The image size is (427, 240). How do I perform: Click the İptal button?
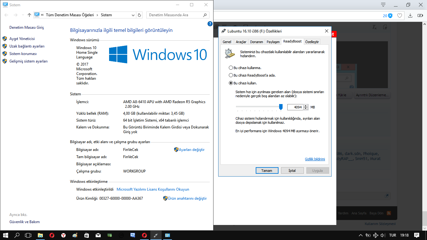click(292, 171)
